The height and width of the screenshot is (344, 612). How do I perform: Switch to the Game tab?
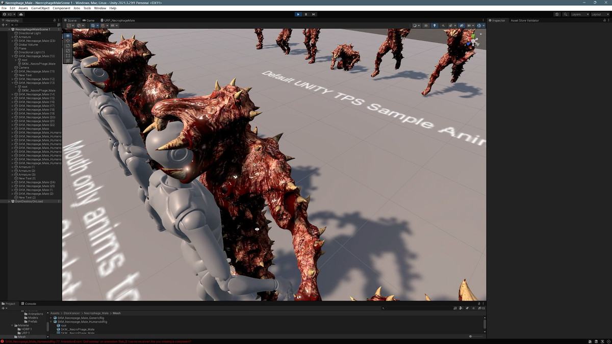[x=89, y=20]
